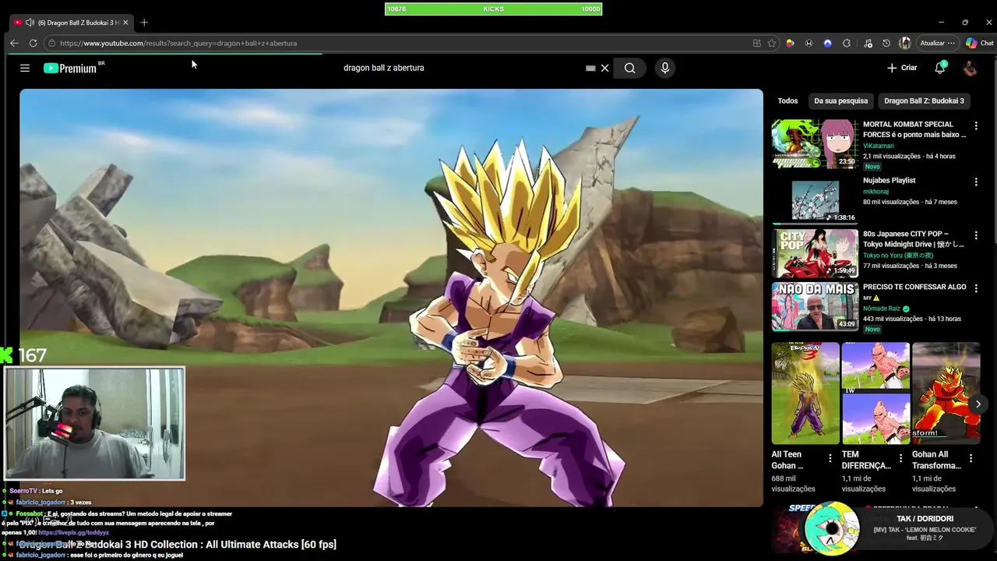Select the Da sua pesquisa chip
Image resolution: width=997 pixels, height=561 pixels.
pos(840,101)
